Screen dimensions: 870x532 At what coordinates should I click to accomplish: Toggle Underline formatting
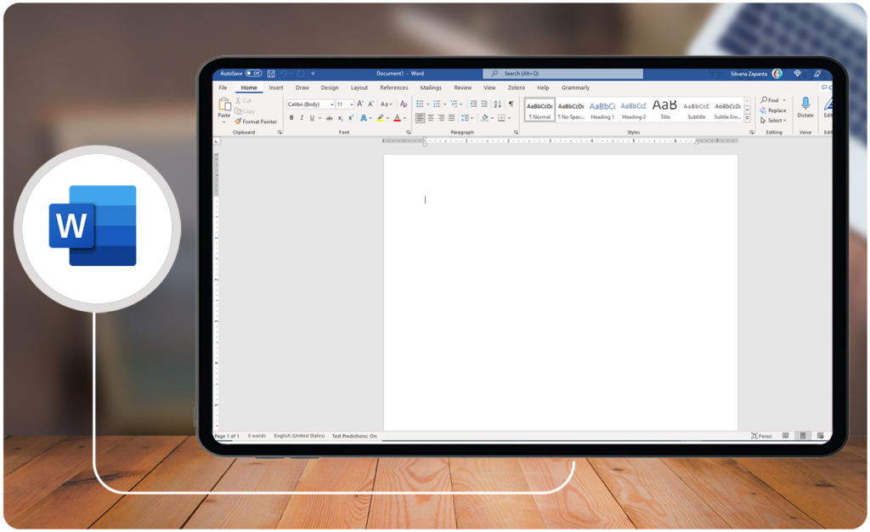point(312,117)
